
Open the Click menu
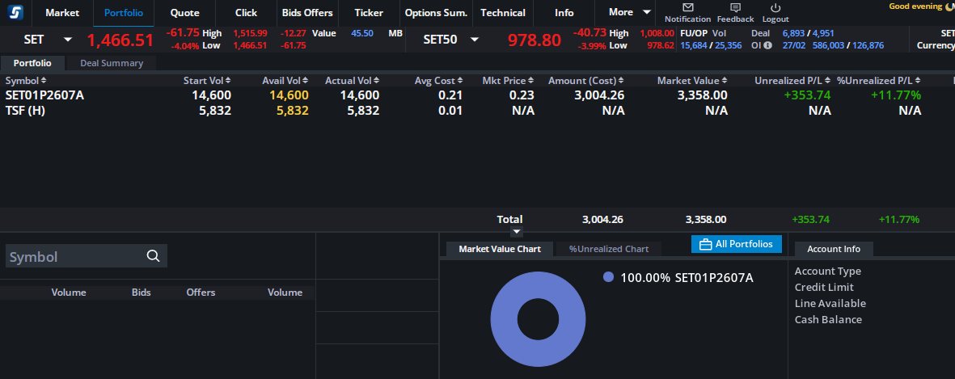(x=246, y=13)
